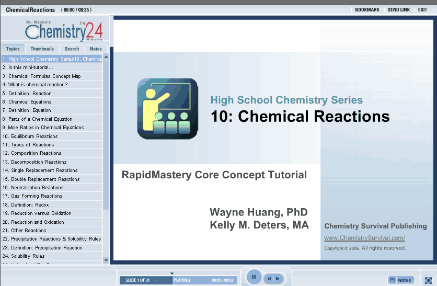Switch to the Thumbnails tab

(42, 49)
